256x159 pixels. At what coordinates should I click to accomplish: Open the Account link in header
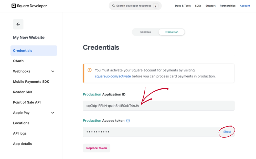(x=245, y=6)
